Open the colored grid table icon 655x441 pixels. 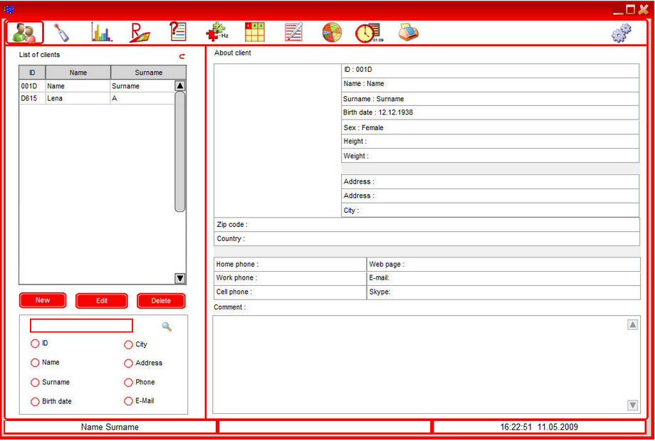click(x=254, y=33)
